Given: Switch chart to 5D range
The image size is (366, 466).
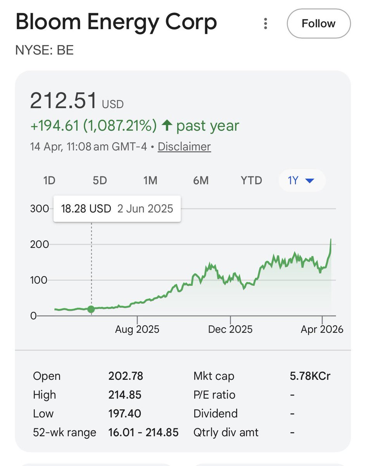Looking at the screenshot, I should coord(100,181).
